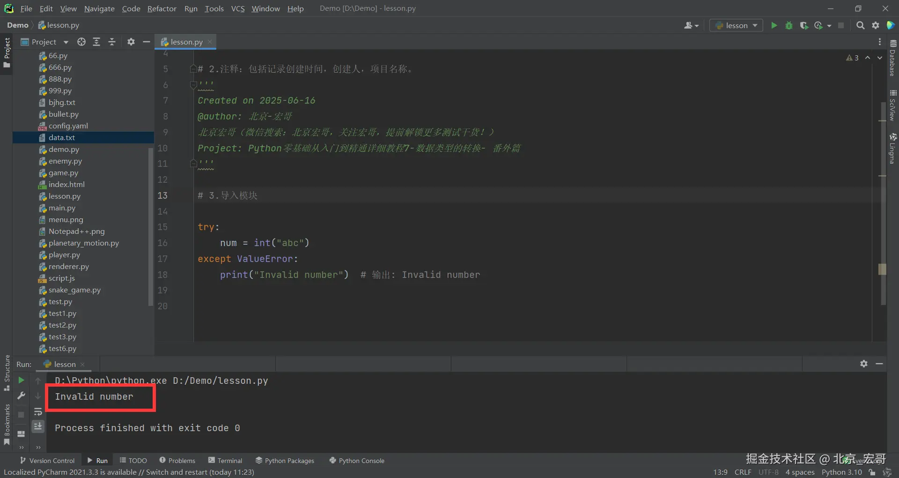899x478 pixels.
Task: Toggle the Lingma tool window
Action: pos(893,148)
